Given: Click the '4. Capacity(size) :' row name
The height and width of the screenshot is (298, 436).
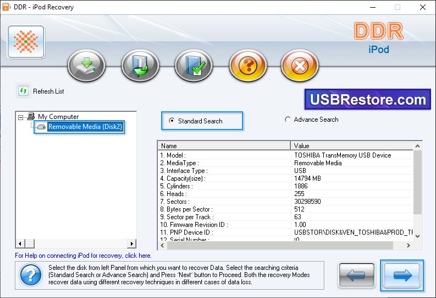Looking at the screenshot, I should click(183, 178).
